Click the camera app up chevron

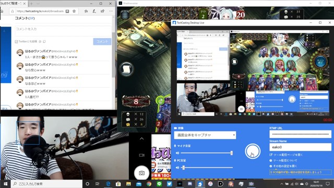(x=141, y=138)
